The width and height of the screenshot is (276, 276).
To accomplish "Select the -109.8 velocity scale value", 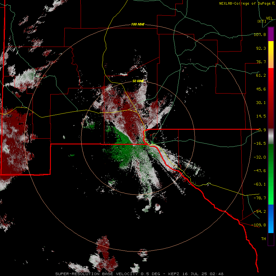I will (259, 225).
